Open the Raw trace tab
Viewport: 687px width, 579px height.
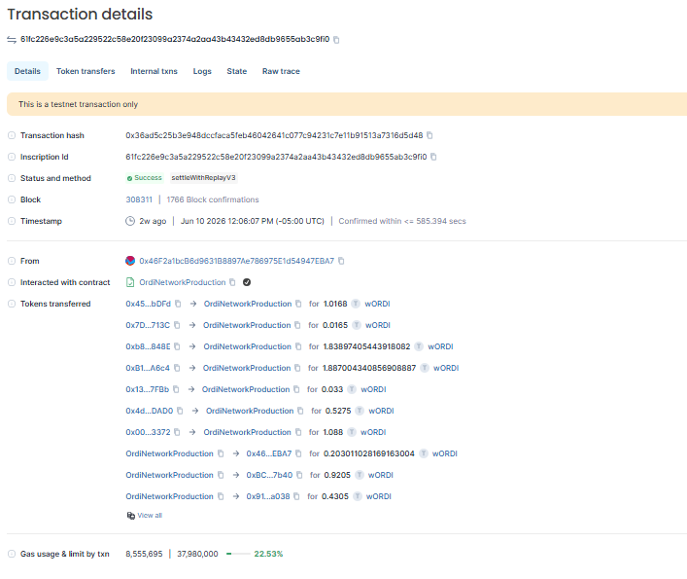[281, 71]
